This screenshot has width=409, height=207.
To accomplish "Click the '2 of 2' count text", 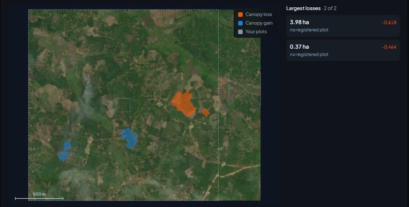I will (330, 8).
